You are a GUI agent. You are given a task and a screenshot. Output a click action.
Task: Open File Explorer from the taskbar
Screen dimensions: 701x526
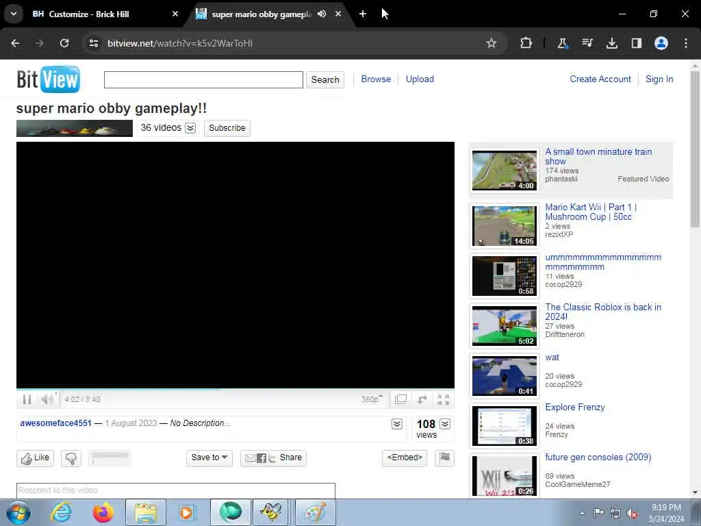(x=146, y=512)
